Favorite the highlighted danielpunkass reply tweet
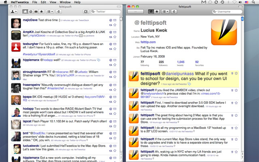 [236, 73]
